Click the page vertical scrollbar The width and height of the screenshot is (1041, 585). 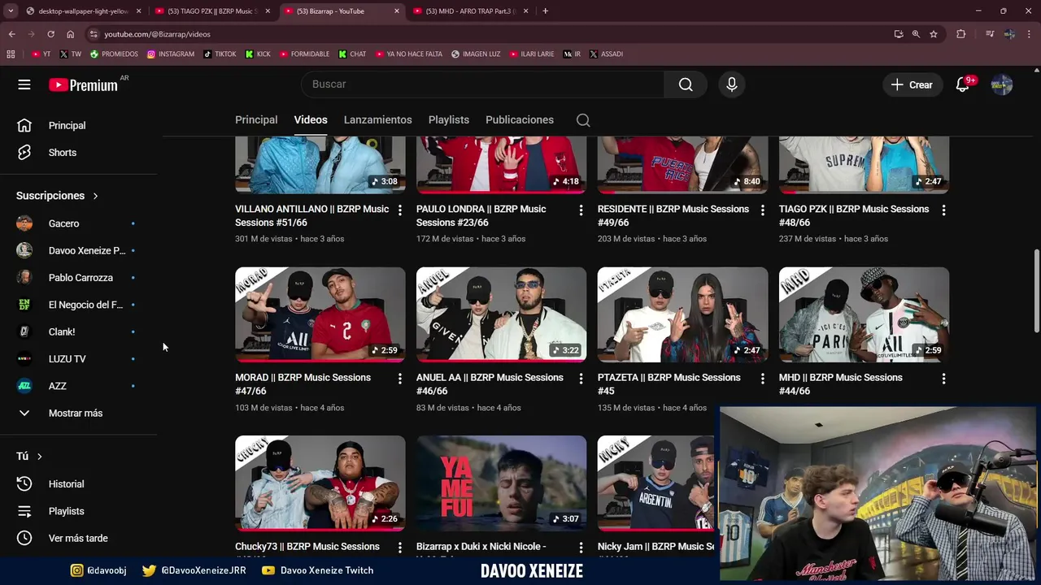click(x=1036, y=291)
